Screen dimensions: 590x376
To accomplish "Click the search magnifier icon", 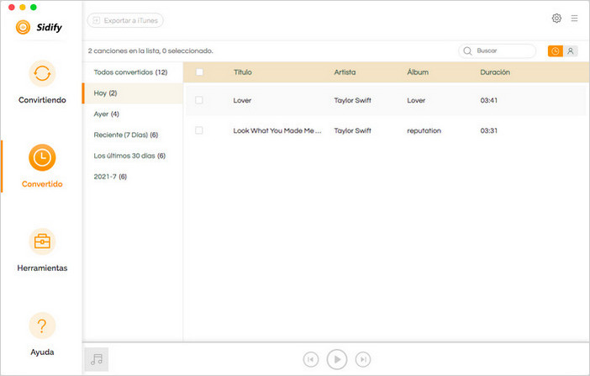I will [x=467, y=50].
